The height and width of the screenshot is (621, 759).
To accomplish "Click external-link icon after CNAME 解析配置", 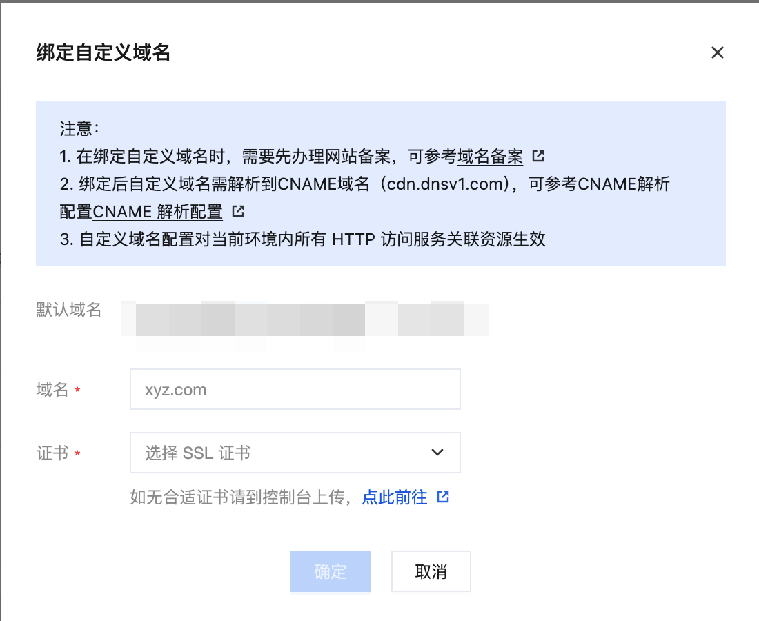I will pyautogui.click(x=238, y=211).
